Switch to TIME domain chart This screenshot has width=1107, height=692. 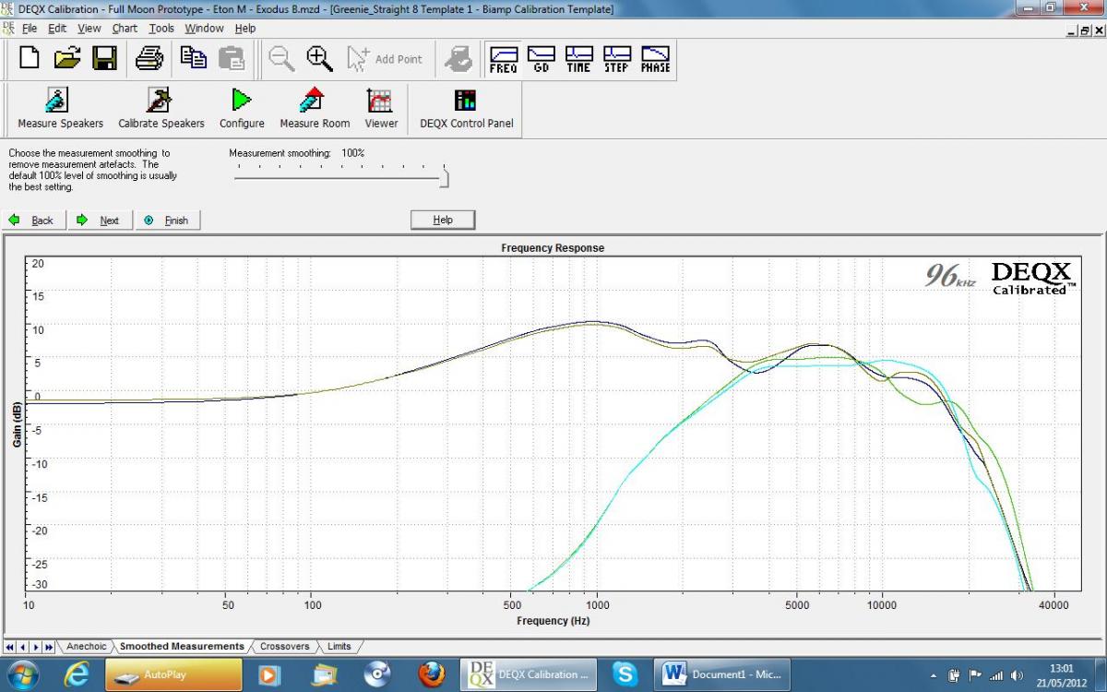click(578, 60)
